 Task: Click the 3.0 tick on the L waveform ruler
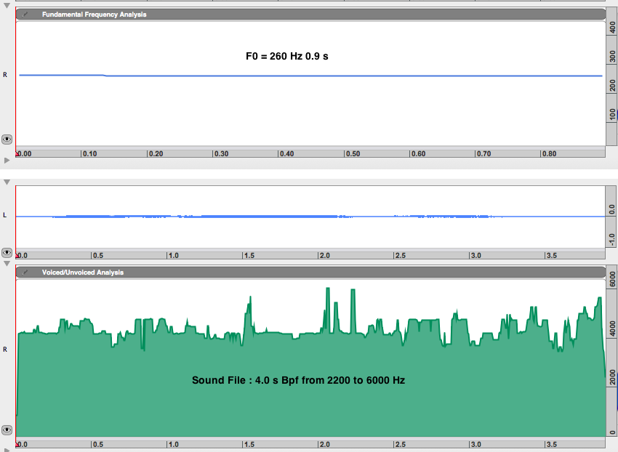(x=475, y=255)
